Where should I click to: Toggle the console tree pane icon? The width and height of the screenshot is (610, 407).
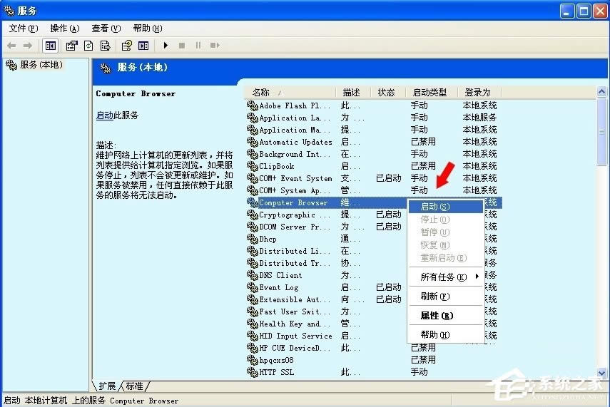click(x=50, y=46)
